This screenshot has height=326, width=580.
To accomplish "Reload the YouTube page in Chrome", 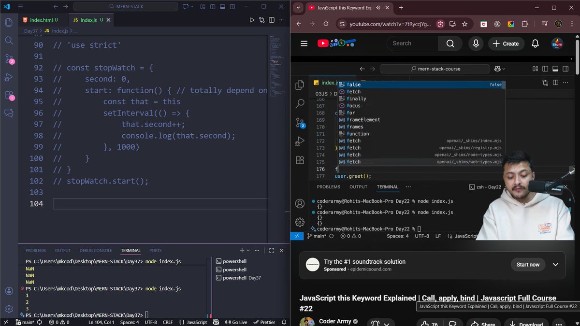I will point(326,24).
